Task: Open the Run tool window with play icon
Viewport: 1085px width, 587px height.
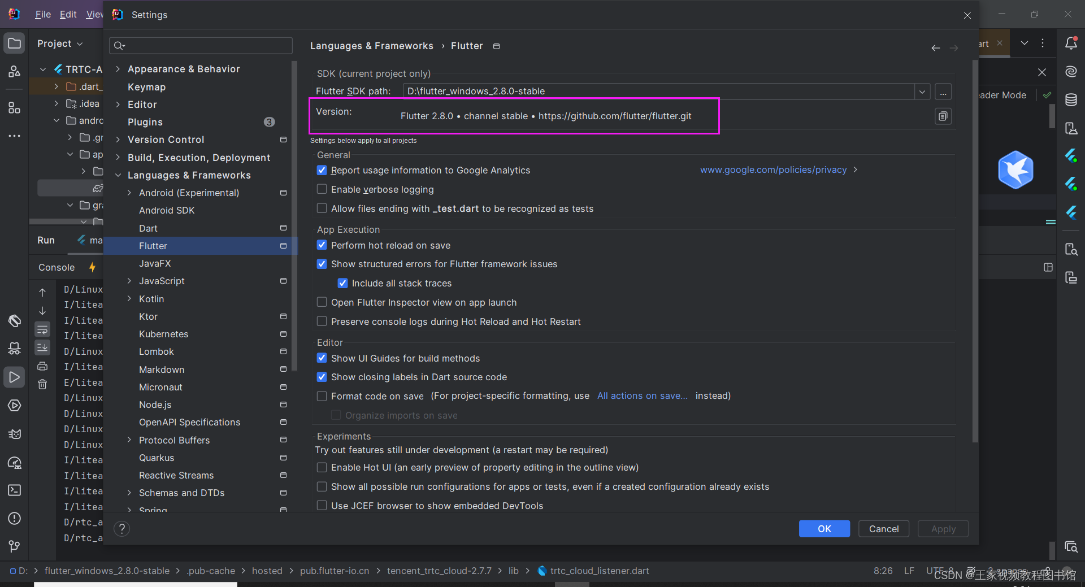Action: pyautogui.click(x=14, y=377)
